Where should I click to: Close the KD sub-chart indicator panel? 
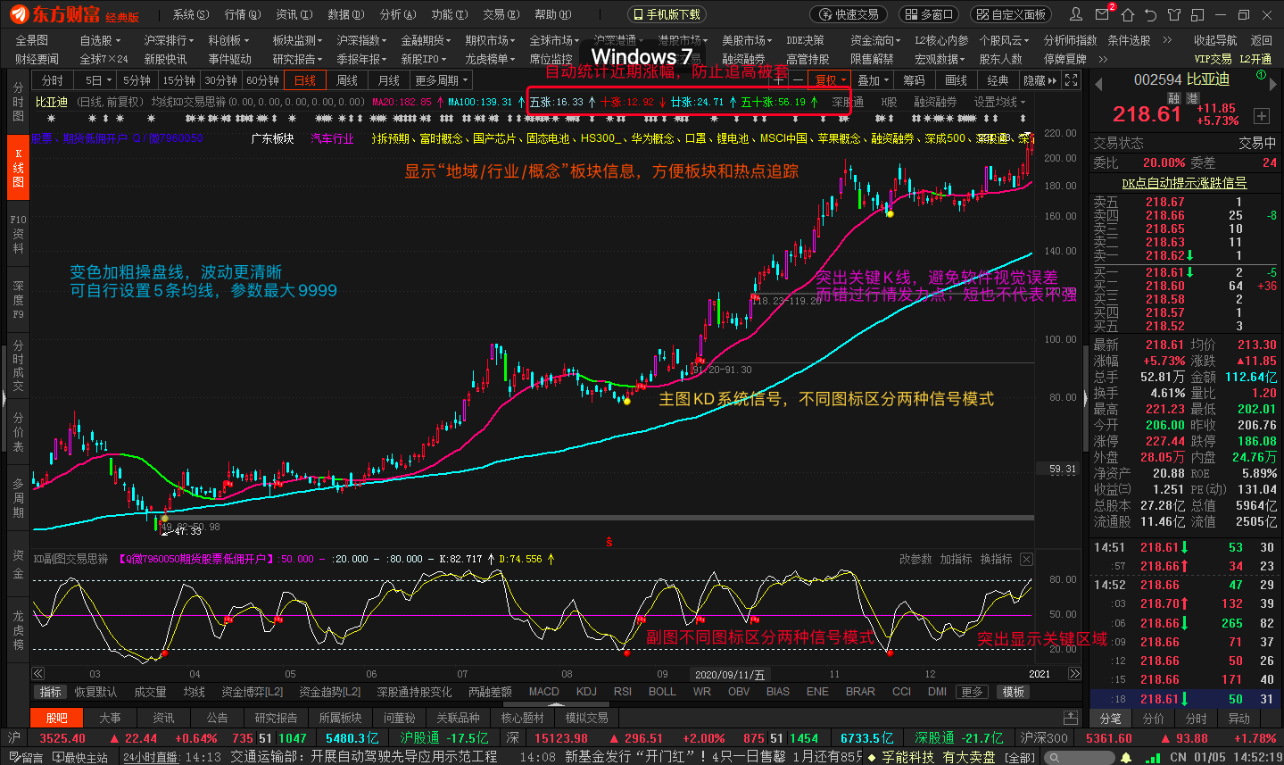point(1026,559)
